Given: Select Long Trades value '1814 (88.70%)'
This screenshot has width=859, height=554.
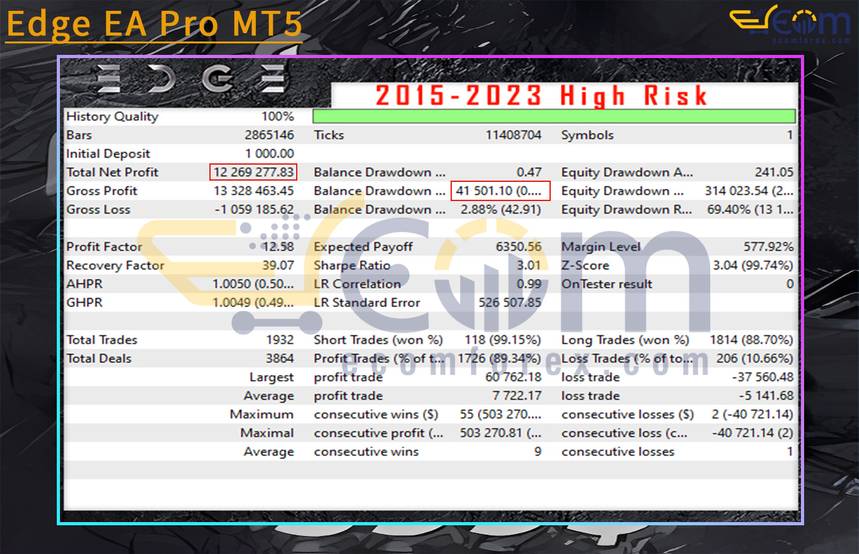Looking at the screenshot, I should coord(751,340).
